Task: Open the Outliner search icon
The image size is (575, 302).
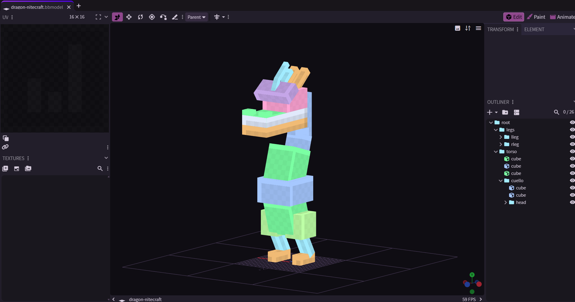Action: (556, 112)
